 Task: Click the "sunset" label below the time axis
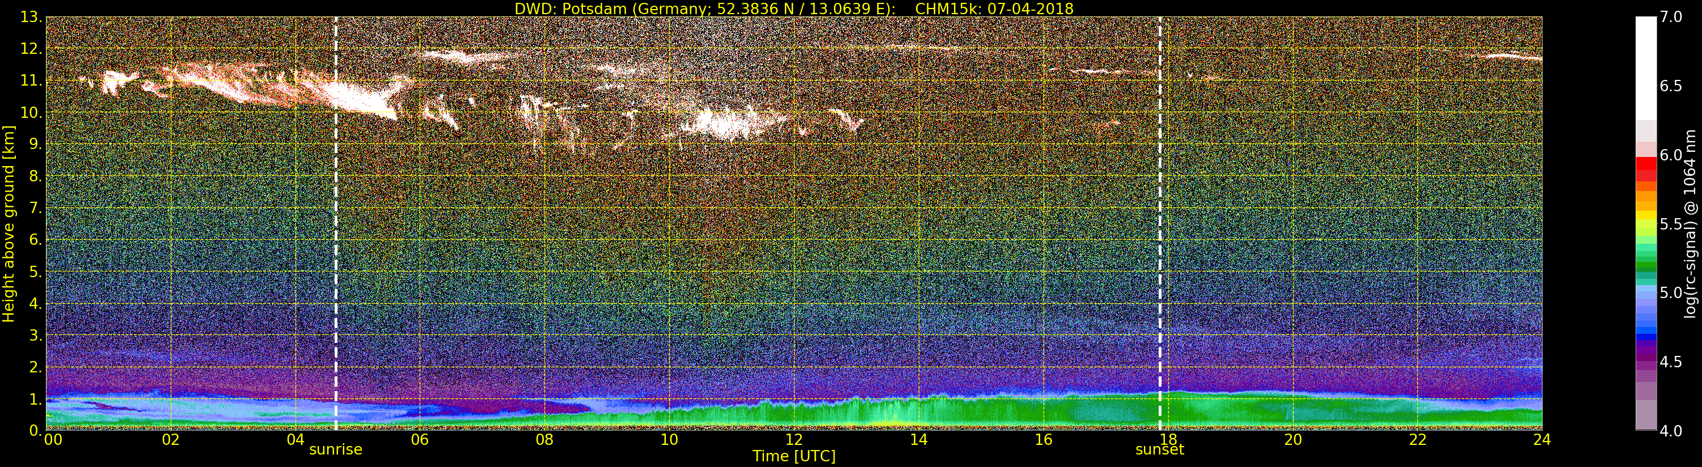1160,450
